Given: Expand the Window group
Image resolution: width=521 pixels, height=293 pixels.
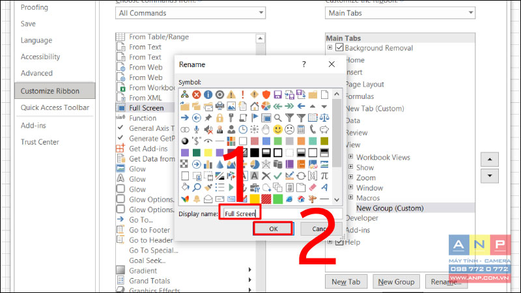Looking at the screenshot, I should point(350,187).
